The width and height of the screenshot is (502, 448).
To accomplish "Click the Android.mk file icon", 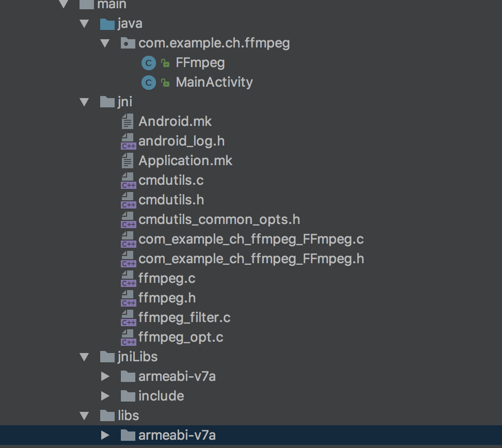I will coord(128,122).
